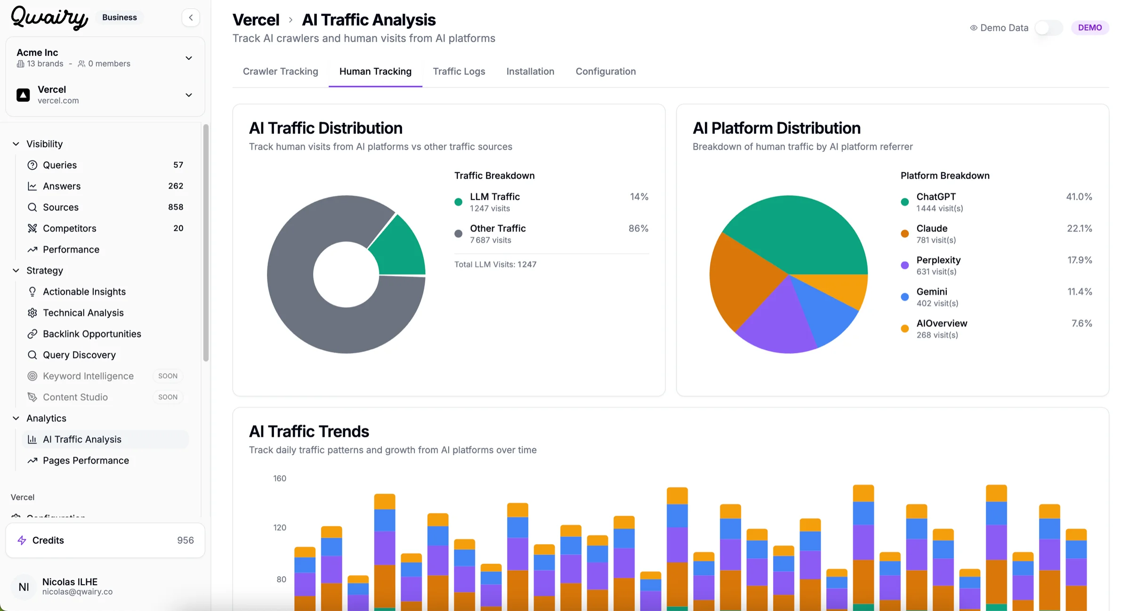Click the Sources magnifier icon

pos(32,207)
